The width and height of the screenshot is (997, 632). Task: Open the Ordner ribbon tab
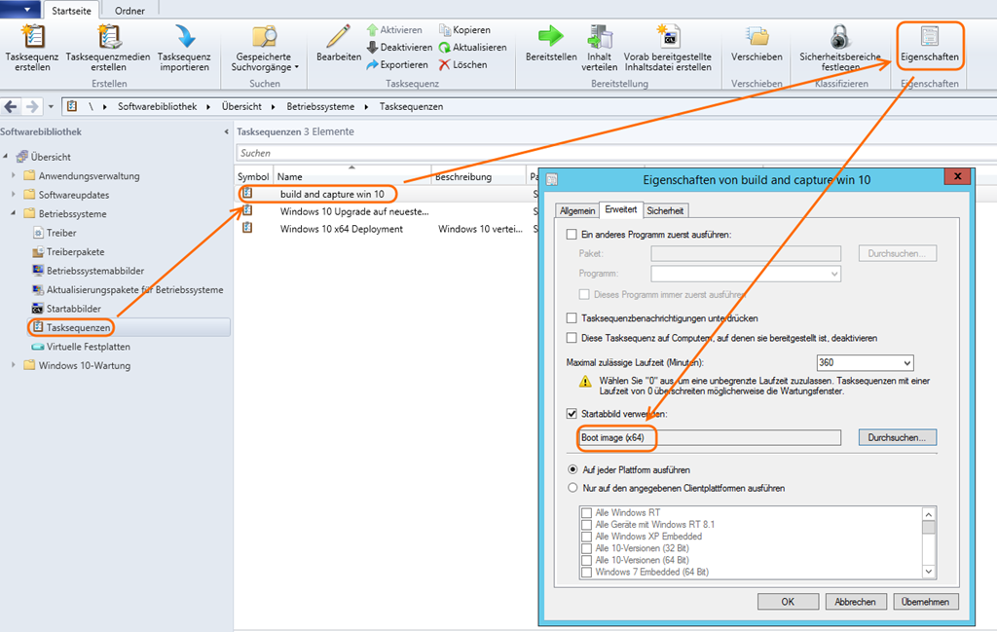pyautogui.click(x=129, y=11)
